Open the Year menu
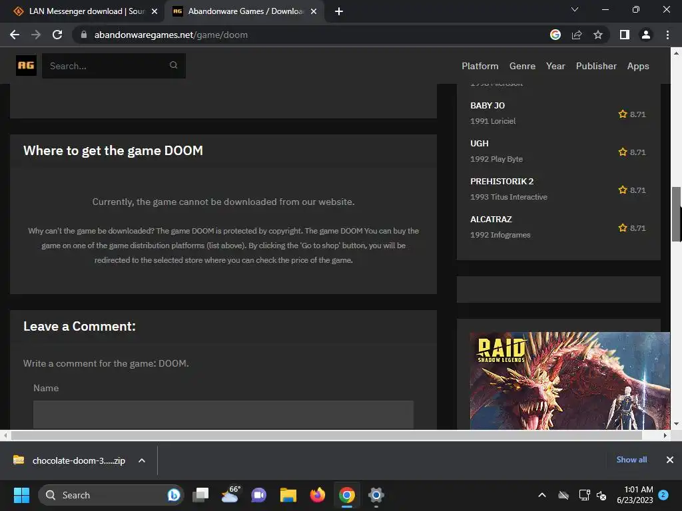The width and height of the screenshot is (682, 511). [x=555, y=66]
